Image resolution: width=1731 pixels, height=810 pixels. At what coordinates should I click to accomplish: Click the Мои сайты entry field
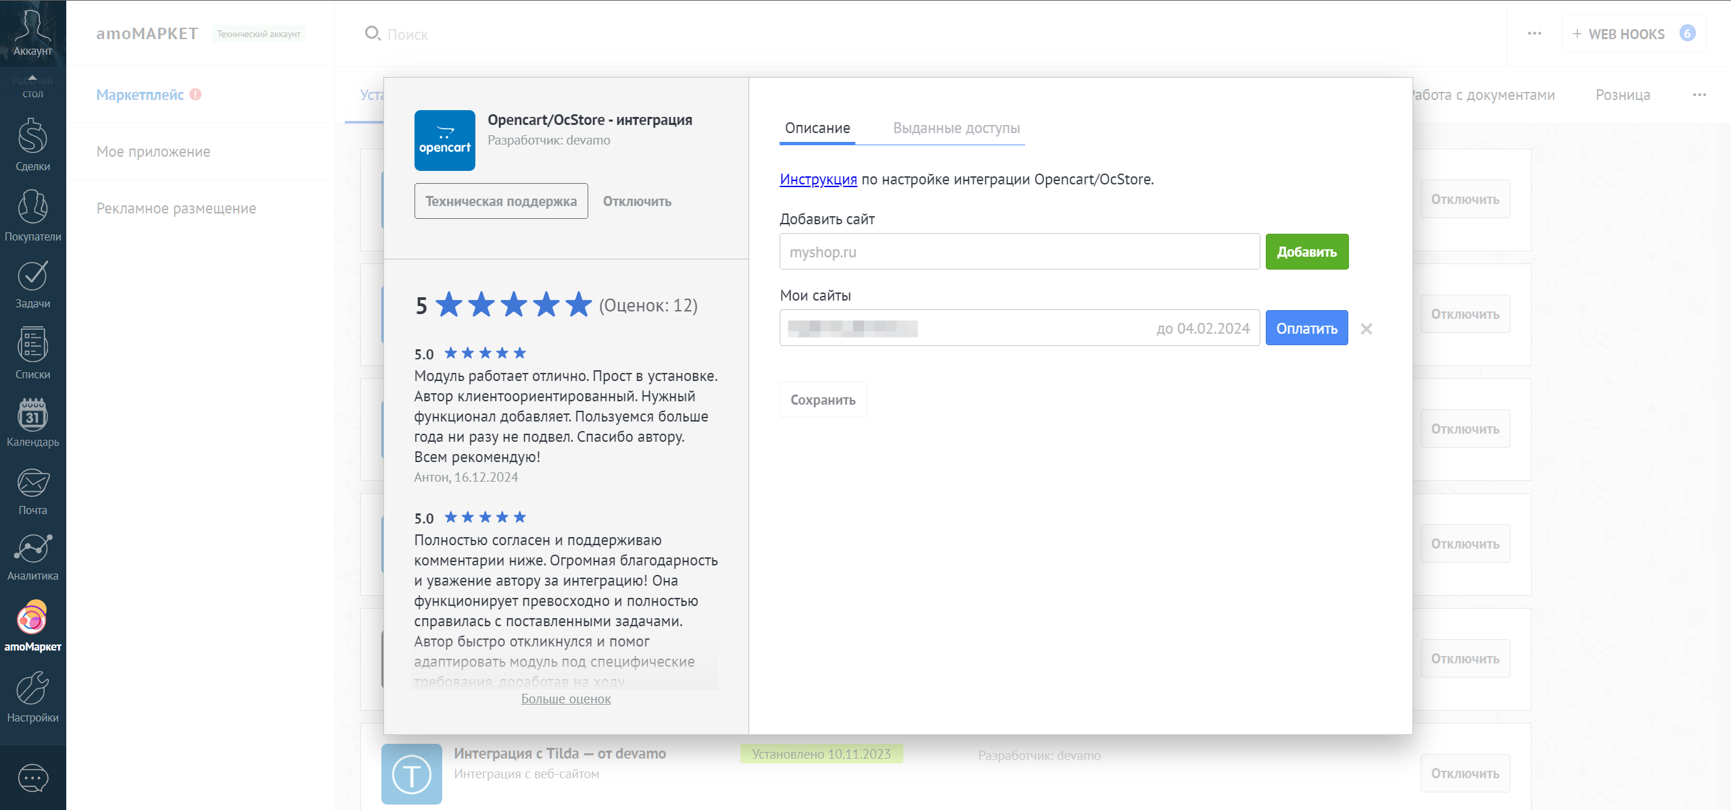[x=1020, y=328]
